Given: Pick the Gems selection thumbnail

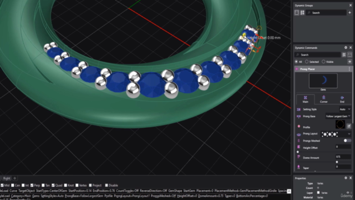Looking at the screenshot, I should (x=323, y=81).
